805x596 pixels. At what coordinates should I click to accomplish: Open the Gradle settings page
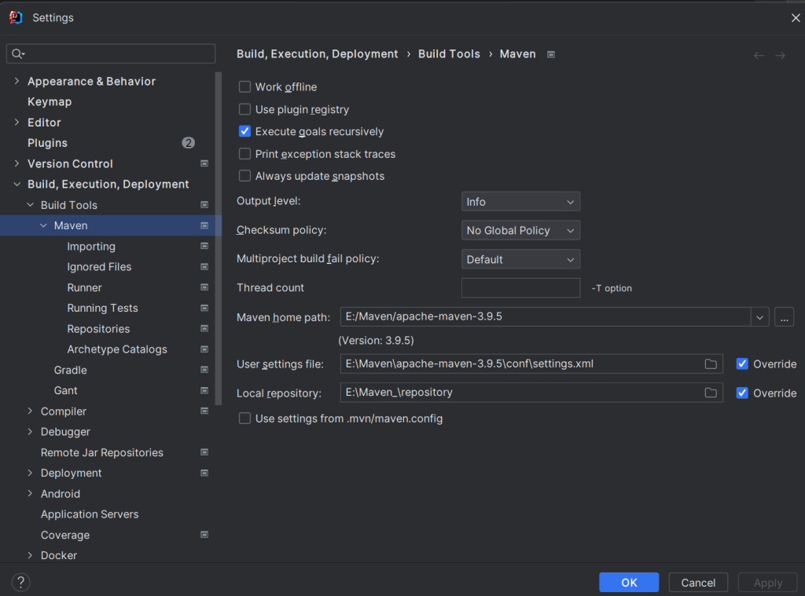[x=71, y=370]
